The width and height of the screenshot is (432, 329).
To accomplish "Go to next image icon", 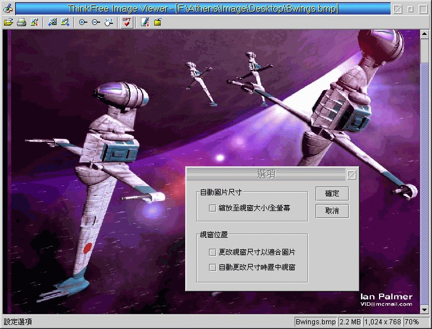I will click(x=65, y=22).
